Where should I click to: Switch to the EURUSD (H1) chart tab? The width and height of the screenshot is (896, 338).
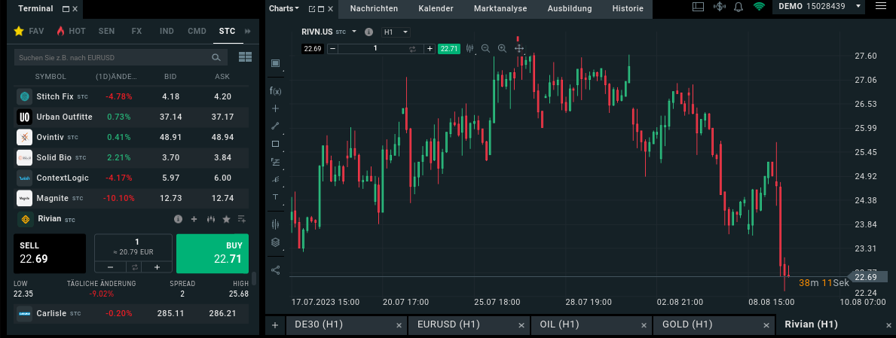pyautogui.click(x=469, y=325)
